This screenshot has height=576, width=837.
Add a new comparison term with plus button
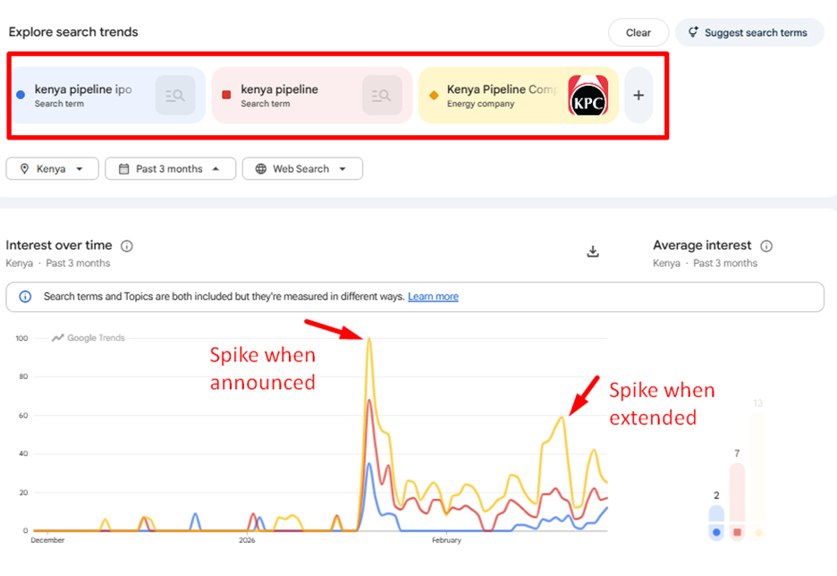click(638, 95)
